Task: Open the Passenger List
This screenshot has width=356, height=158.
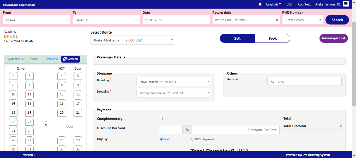Action: (x=334, y=38)
